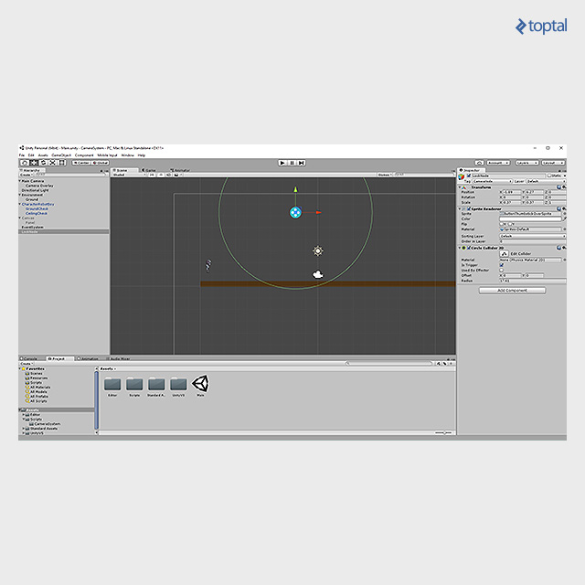Toggle the Used By Effector checkbox
585x585 pixels.
(501, 270)
